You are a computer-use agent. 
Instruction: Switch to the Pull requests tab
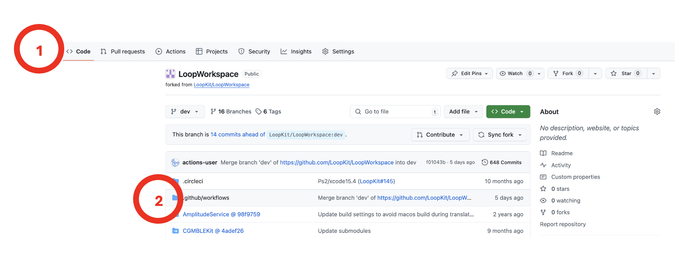click(x=123, y=51)
